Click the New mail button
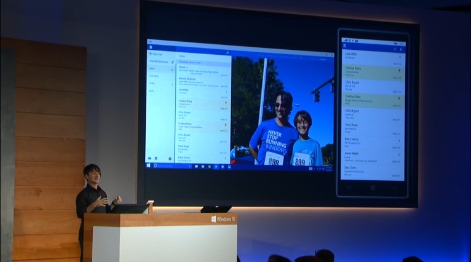Image resolution: width=471 pixels, height=262 pixels. point(159,54)
